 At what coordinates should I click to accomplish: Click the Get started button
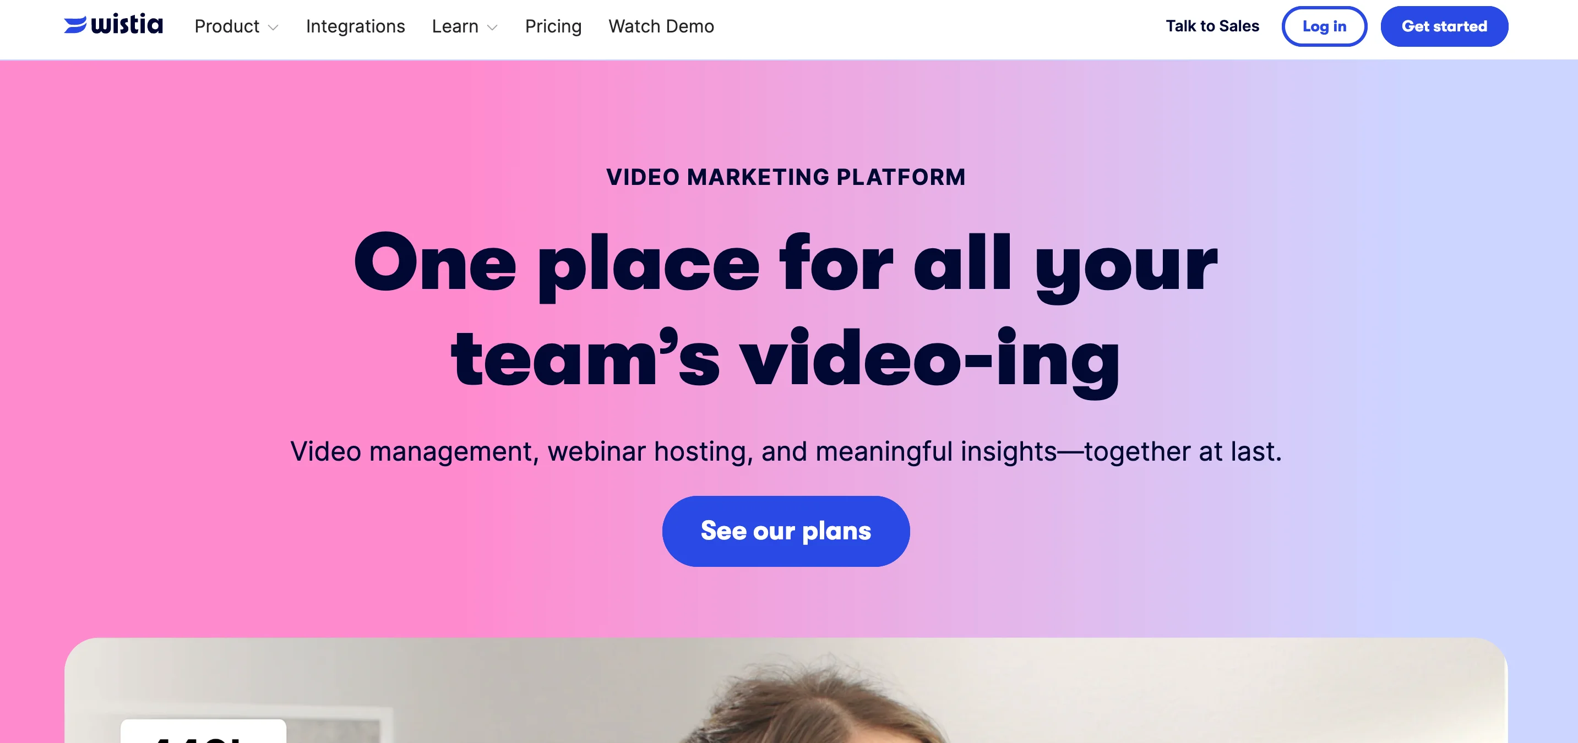click(x=1444, y=26)
